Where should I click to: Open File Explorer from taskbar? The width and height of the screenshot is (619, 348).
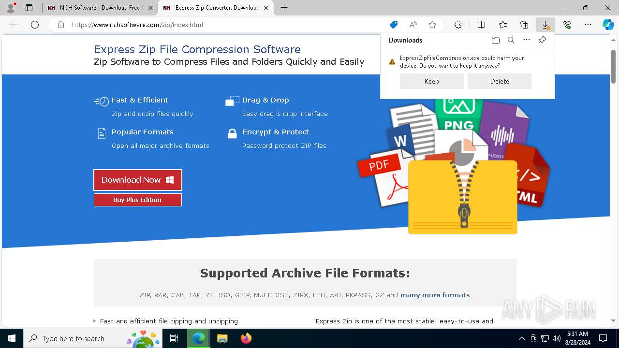[x=222, y=338]
